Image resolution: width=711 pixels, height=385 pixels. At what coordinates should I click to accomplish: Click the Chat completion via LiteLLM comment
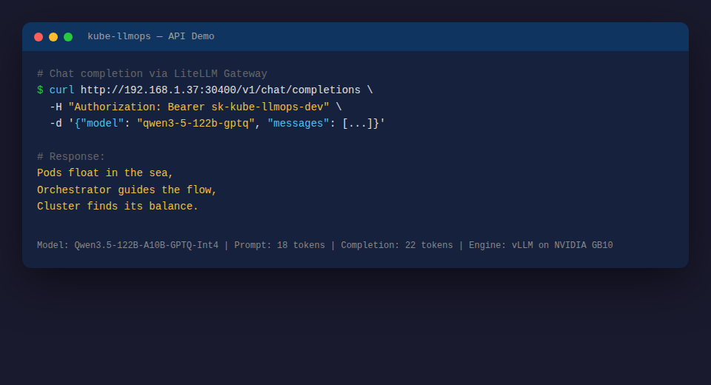pos(153,73)
